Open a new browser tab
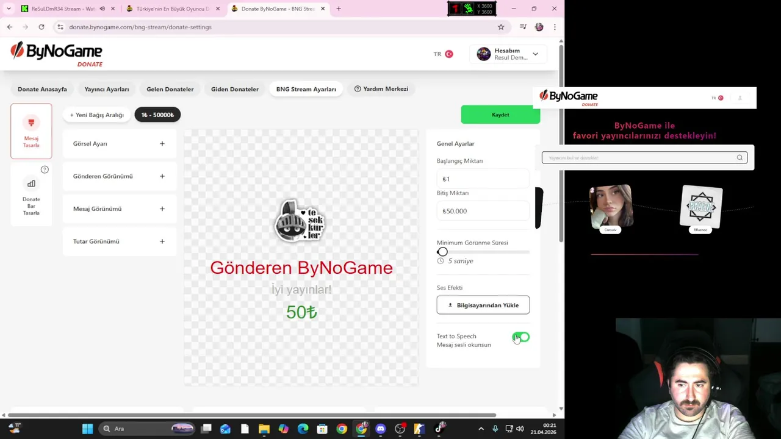 339,9
